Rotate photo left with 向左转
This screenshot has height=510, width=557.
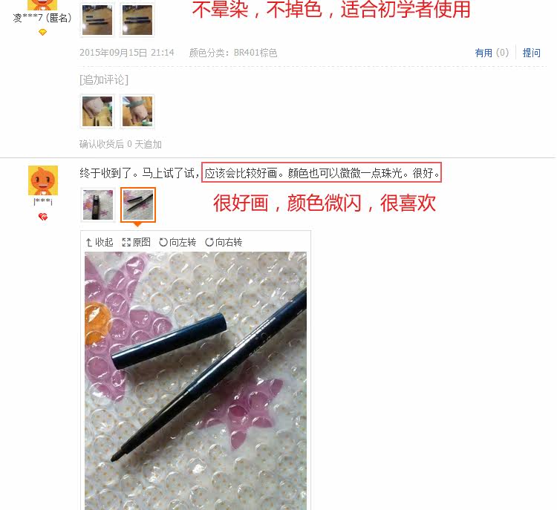[177, 242]
